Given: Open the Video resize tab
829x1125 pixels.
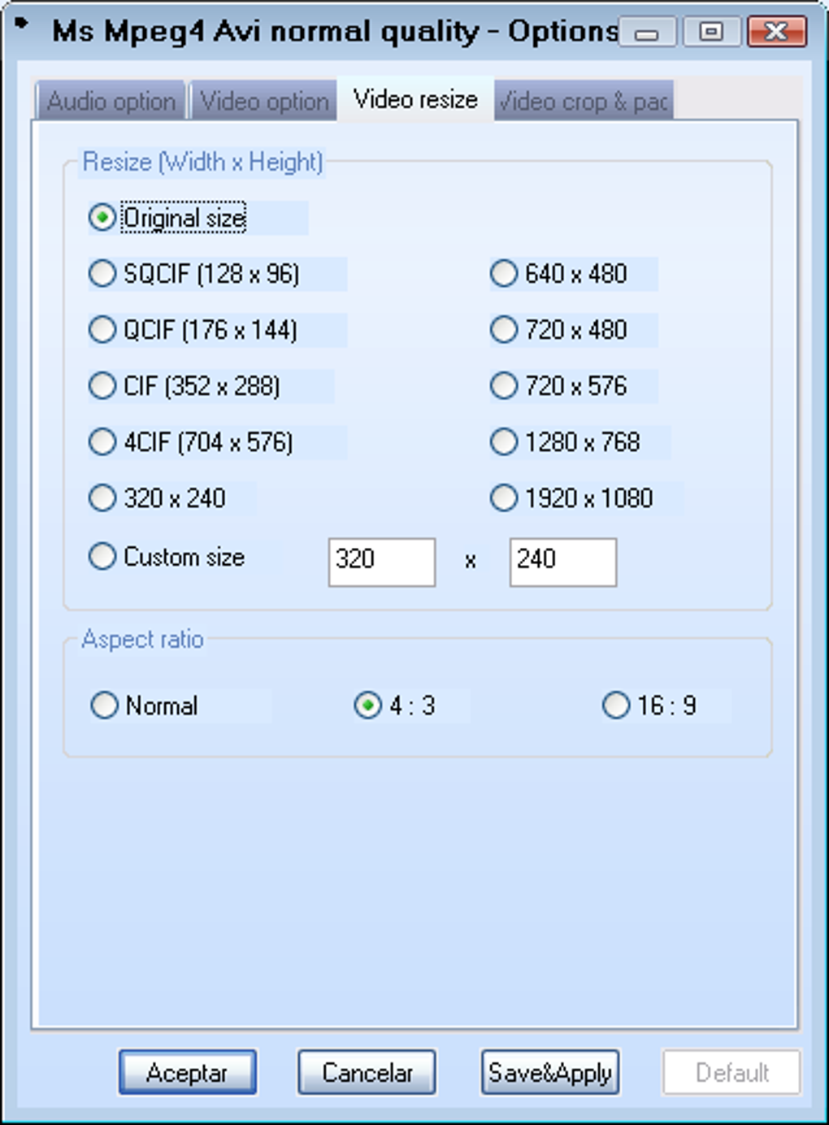Looking at the screenshot, I should pos(415,99).
